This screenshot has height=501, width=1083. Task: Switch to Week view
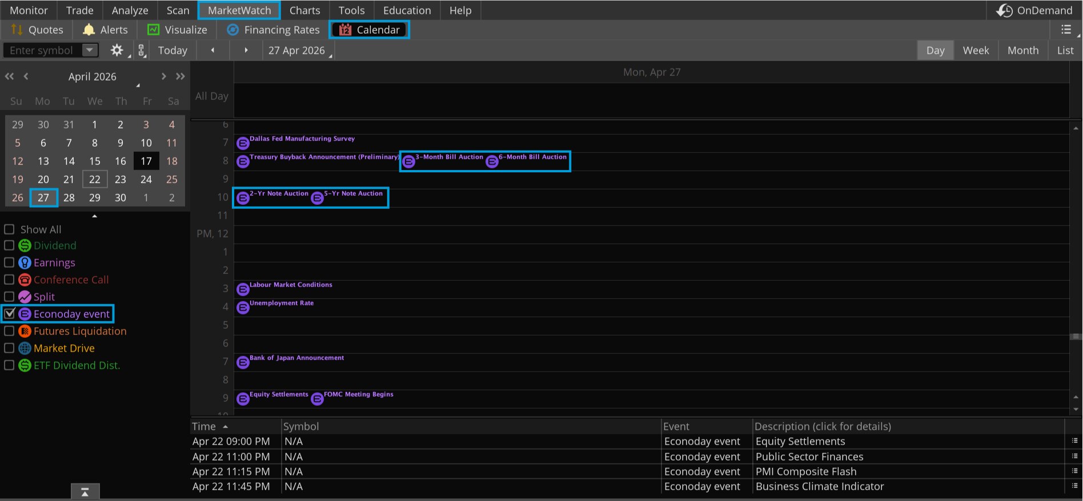pos(976,50)
